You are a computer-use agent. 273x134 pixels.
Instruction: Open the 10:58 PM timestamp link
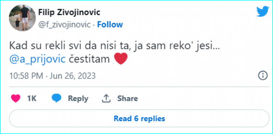click(x=25, y=76)
